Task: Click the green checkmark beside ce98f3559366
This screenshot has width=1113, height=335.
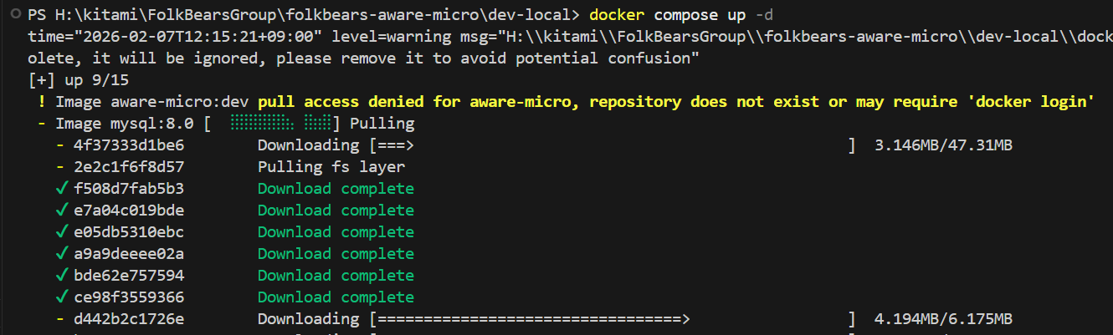Action: click(x=61, y=297)
